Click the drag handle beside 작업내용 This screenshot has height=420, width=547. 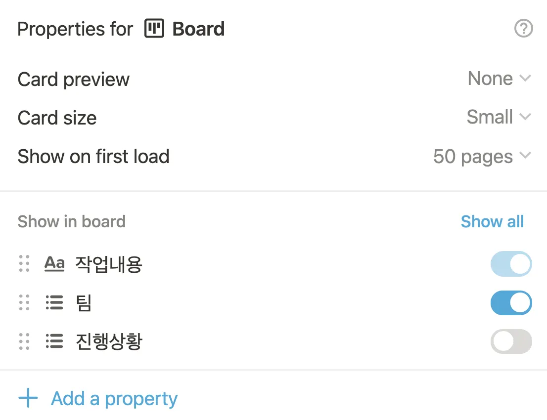[24, 264]
